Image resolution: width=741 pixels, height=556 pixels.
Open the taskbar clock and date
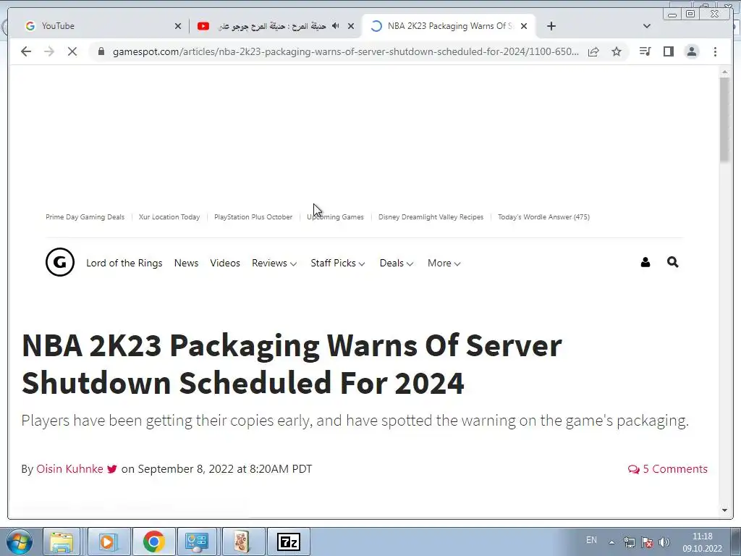pyautogui.click(x=702, y=542)
